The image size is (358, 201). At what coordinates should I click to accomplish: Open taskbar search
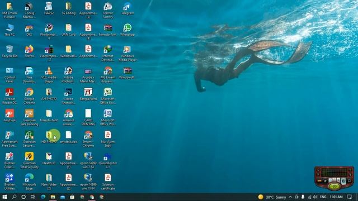pyautogui.click(x=14, y=197)
